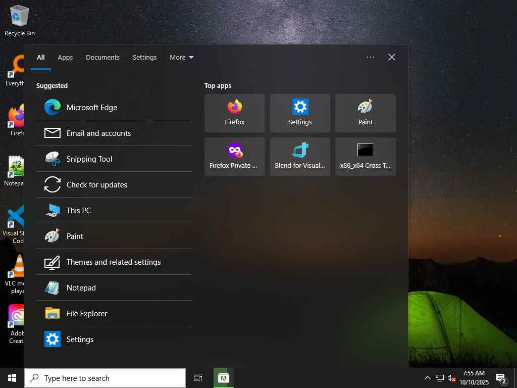Switch to the All tab

click(41, 58)
